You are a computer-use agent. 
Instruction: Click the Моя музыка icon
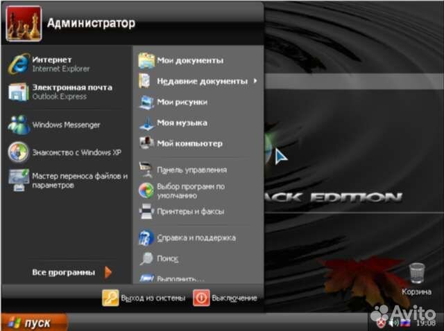pos(146,123)
